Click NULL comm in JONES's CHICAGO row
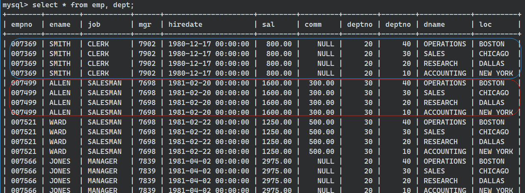 pos(326,171)
